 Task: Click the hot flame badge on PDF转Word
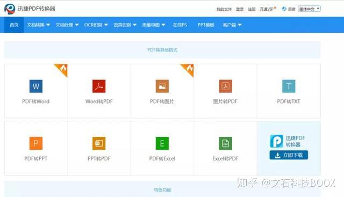63,69
